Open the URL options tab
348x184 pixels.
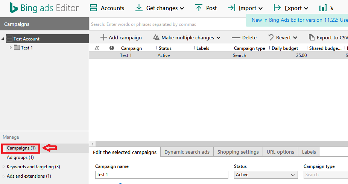click(x=280, y=152)
